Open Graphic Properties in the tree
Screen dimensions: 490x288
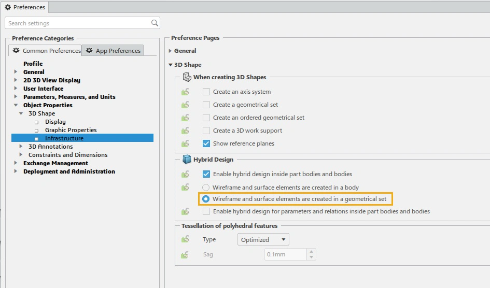point(71,130)
